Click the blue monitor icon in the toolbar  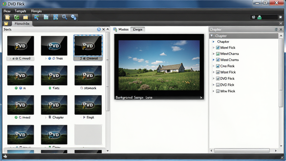[x=37, y=17]
